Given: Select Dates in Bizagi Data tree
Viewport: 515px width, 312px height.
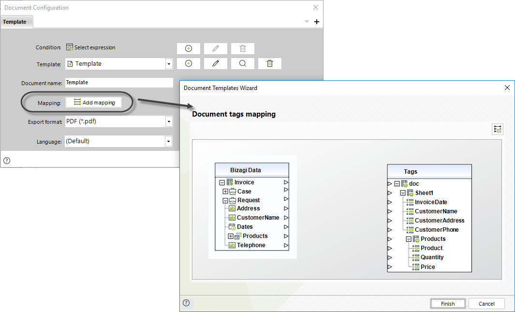Looking at the screenshot, I should pyautogui.click(x=245, y=227).
